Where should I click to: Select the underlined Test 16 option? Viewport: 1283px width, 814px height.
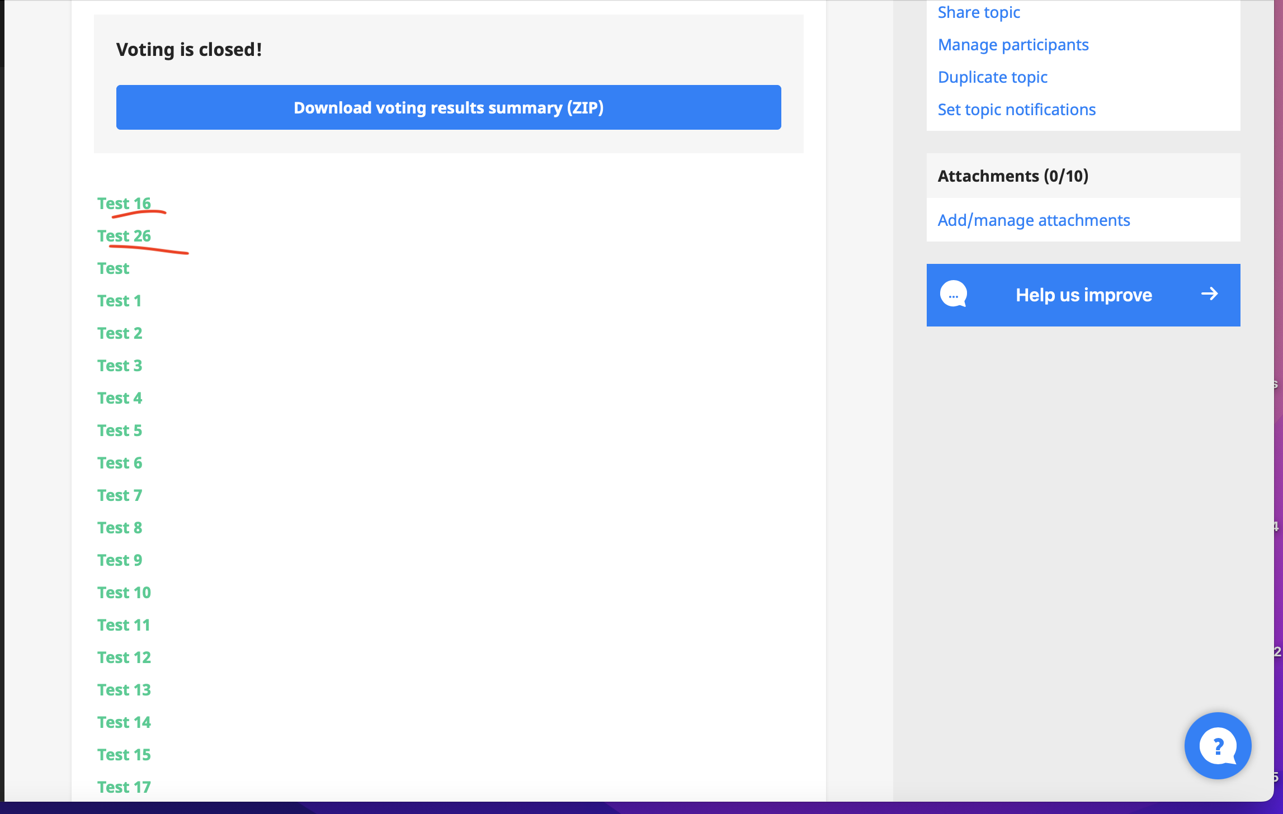124,203
